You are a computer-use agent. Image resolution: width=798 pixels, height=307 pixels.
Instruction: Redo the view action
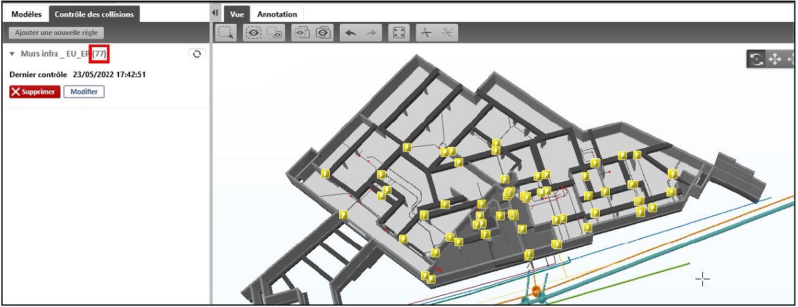pos(372,33)
